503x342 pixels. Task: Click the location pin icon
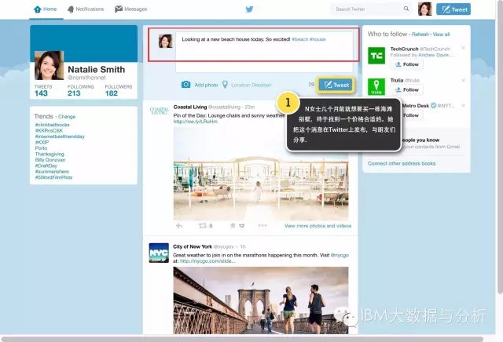point(225,84)
